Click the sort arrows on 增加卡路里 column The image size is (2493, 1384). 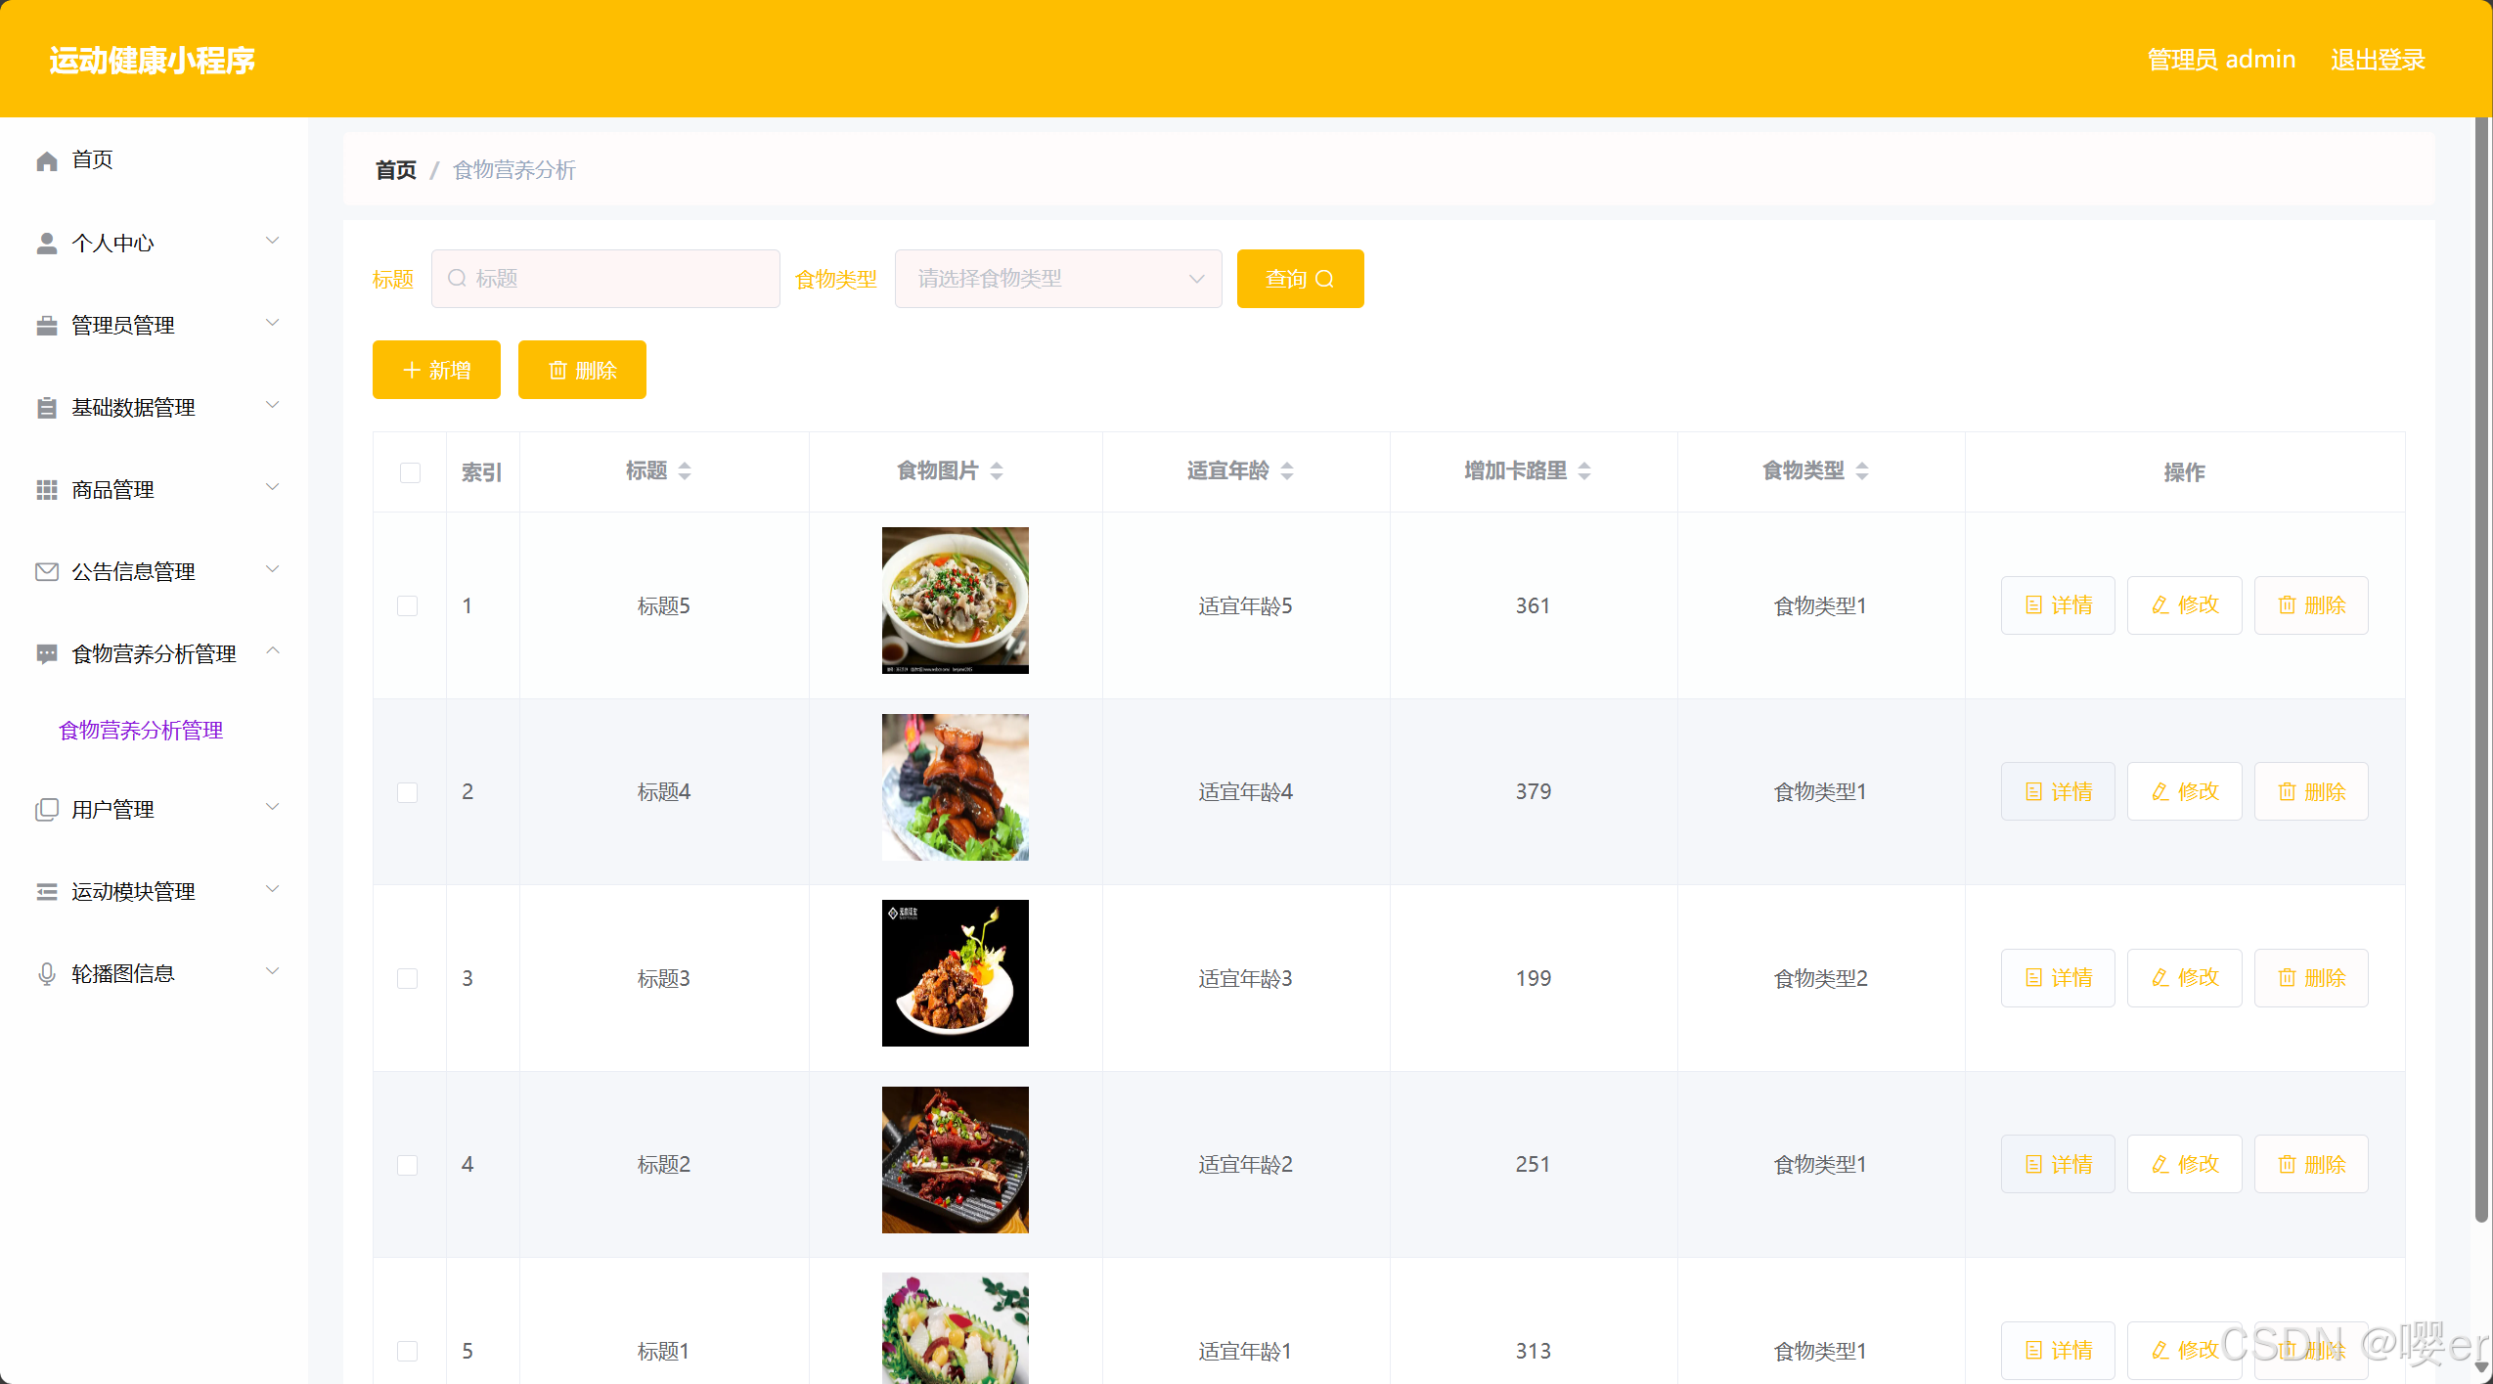point(1584,471)
